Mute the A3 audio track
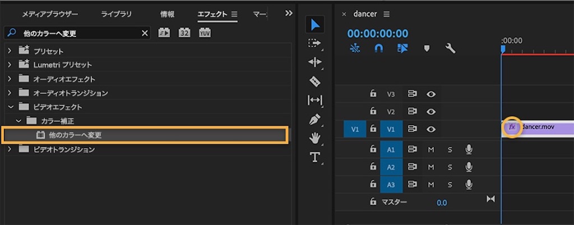 tap(431, 185)
